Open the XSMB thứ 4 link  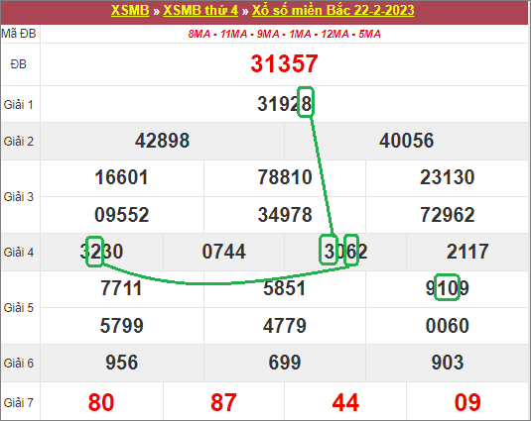[x=200, y=10]
